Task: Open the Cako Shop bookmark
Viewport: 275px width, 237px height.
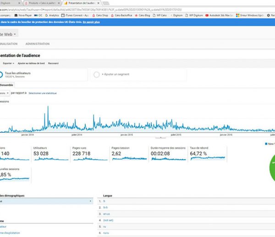Action: pyautogui.click(x=100, y=16)
